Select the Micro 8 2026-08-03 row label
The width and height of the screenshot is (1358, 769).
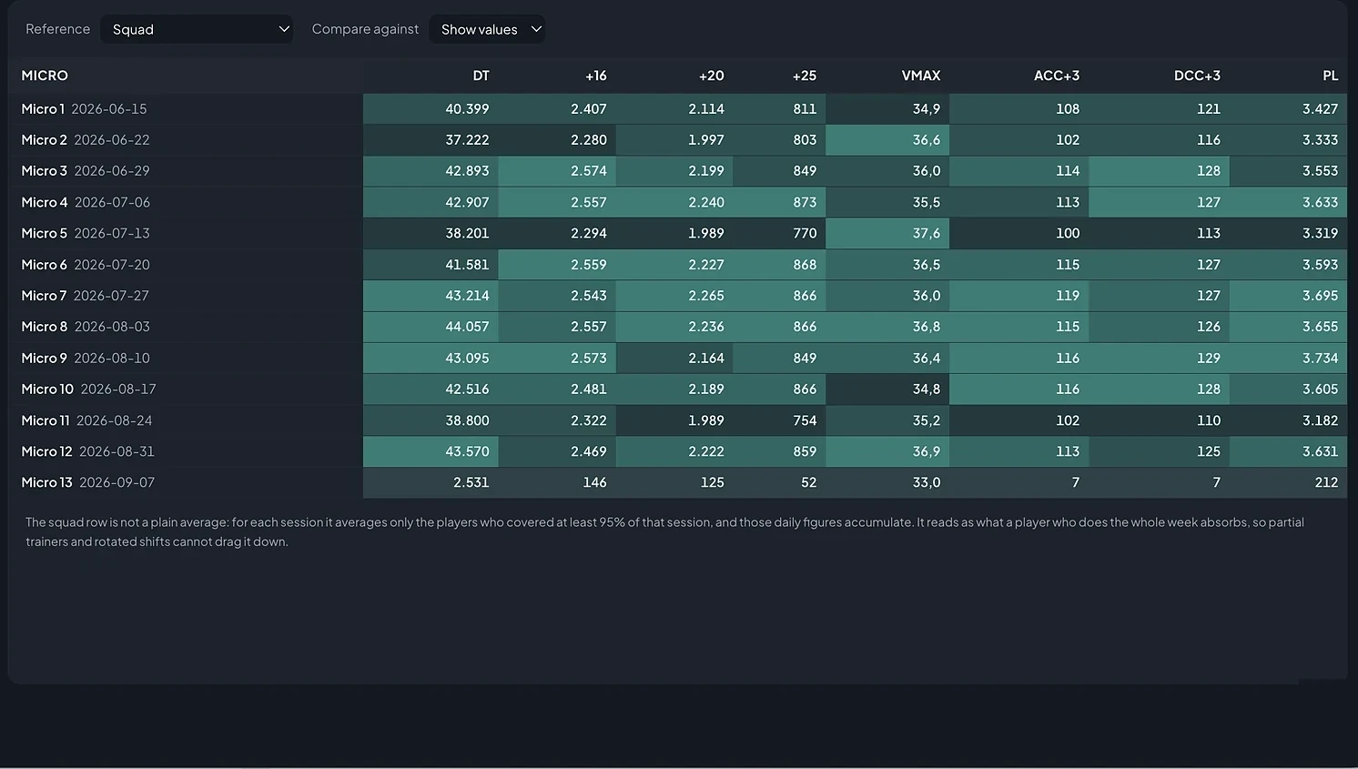(x=86, y=327)
